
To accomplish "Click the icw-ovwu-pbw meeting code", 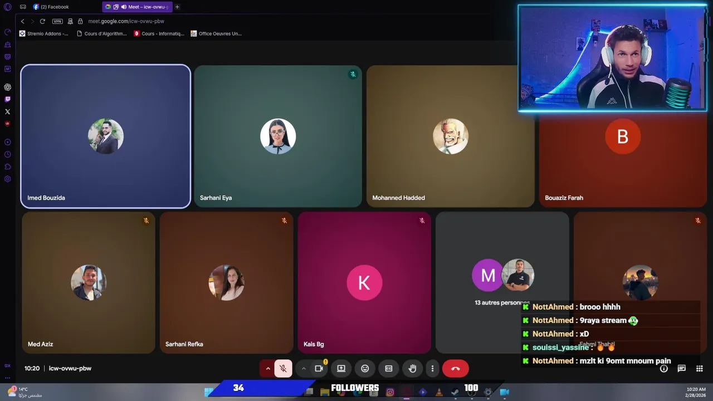I will (70, 368).
